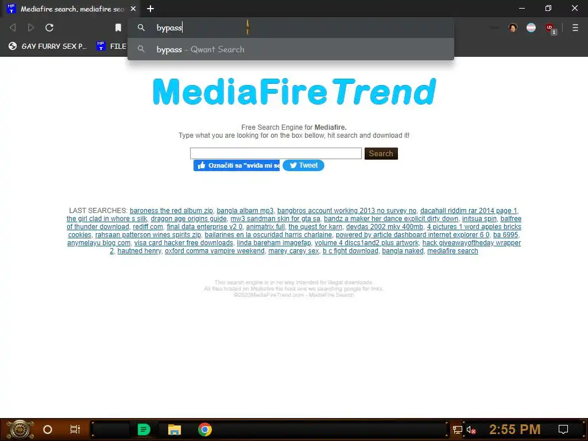Click the browser back arrow
Image resolution: width=588 pixels, height=441 pixels.
13,28
